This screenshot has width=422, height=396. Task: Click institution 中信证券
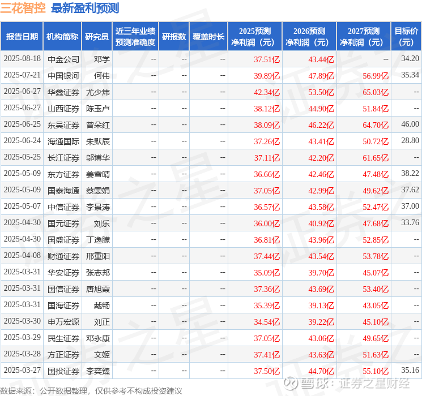[x=63, y=207]
